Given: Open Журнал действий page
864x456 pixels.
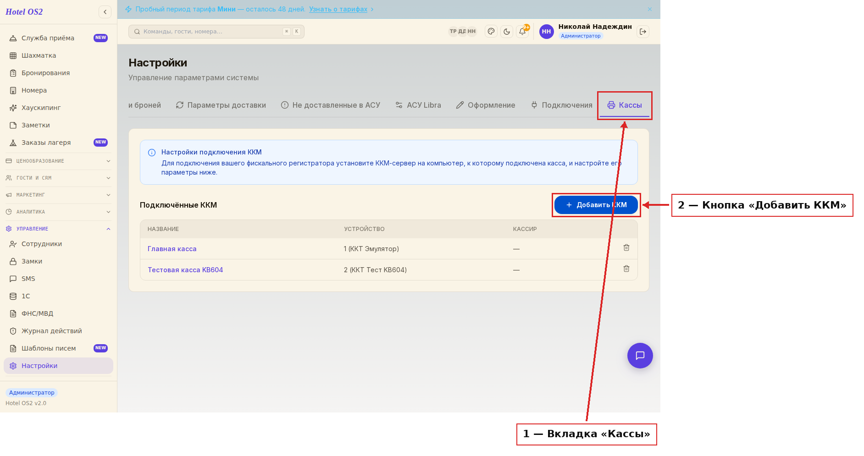Looking at the screenshot, I should click(x=58, y=331).
